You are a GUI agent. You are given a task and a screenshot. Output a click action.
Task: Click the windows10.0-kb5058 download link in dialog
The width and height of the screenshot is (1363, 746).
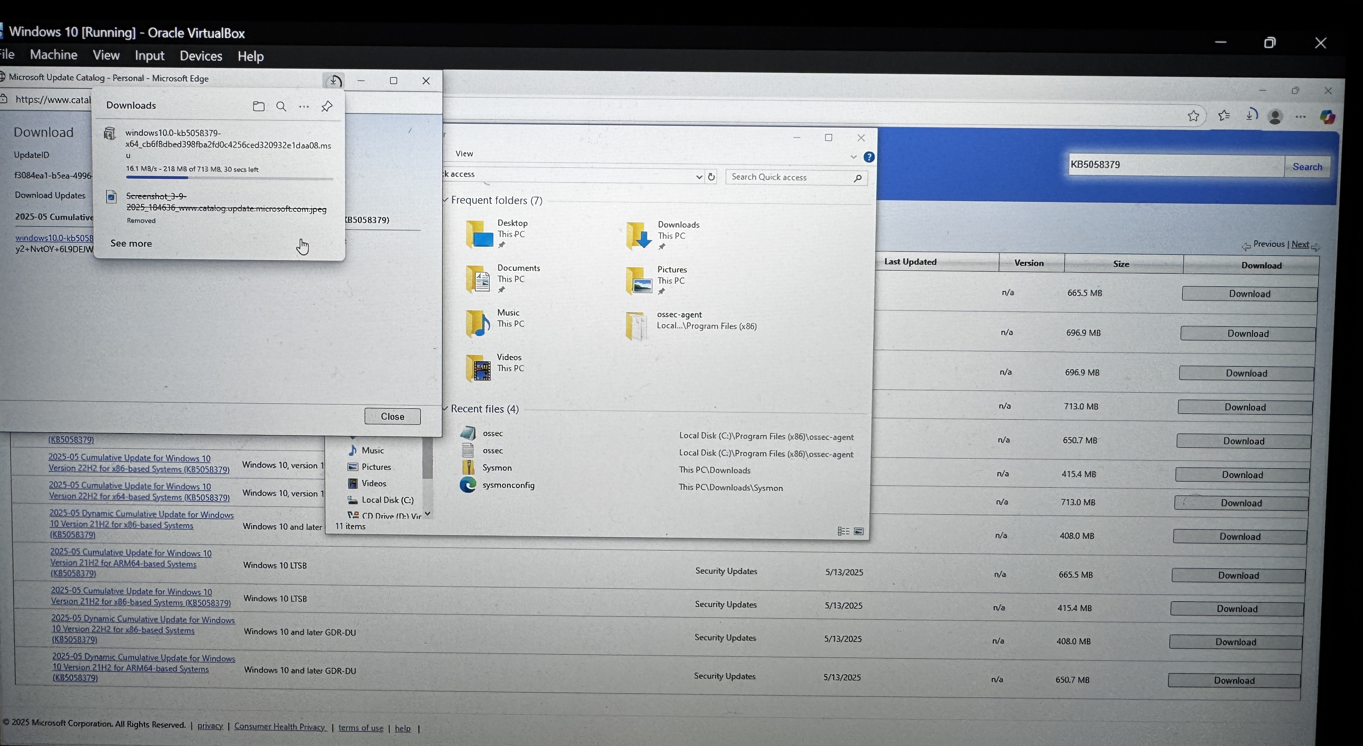(54, 238)
